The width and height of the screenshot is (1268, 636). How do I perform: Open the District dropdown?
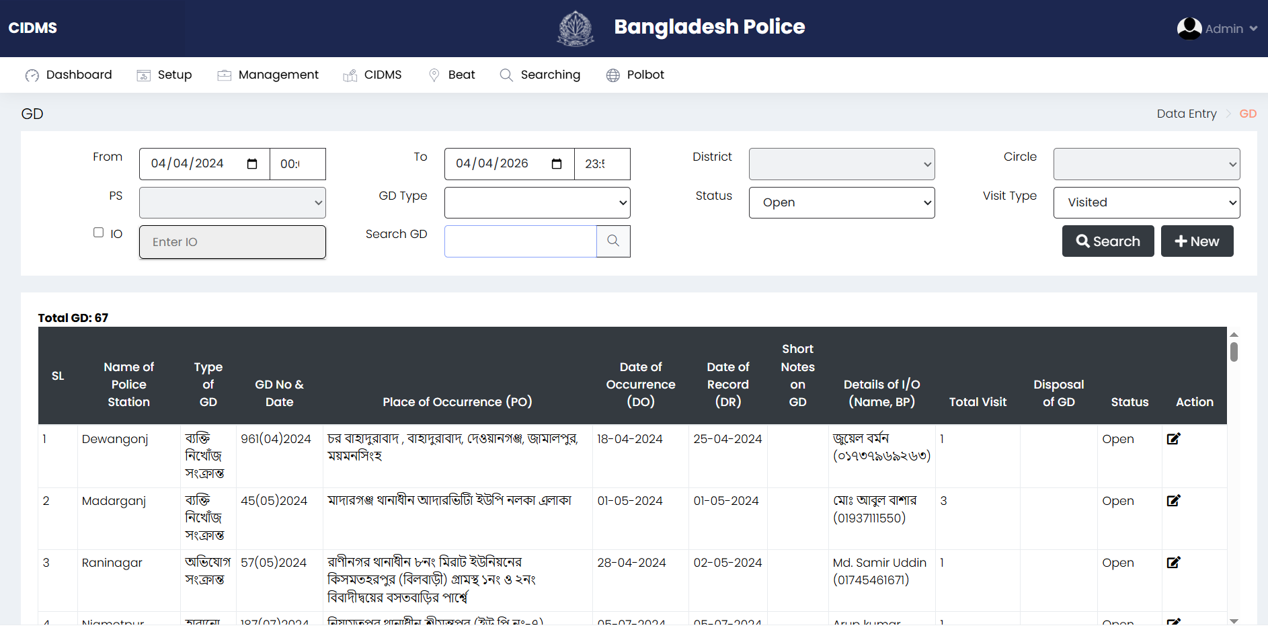click(841, 164)
